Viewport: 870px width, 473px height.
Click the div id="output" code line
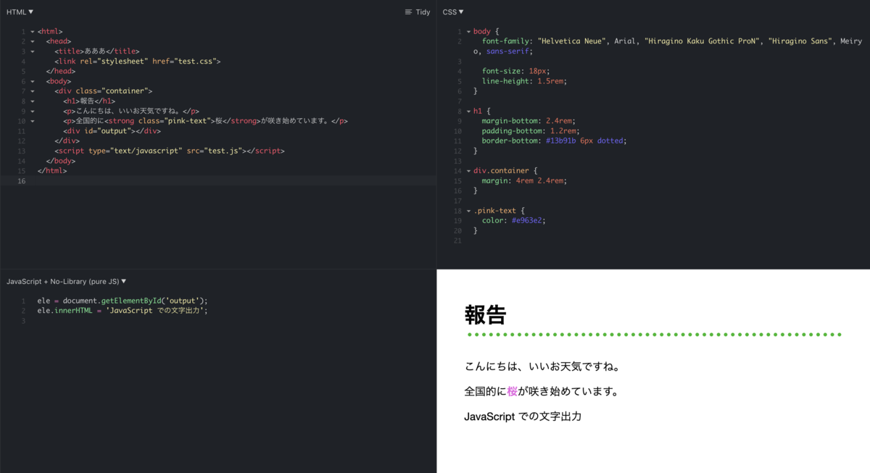(x=112, y=131)
